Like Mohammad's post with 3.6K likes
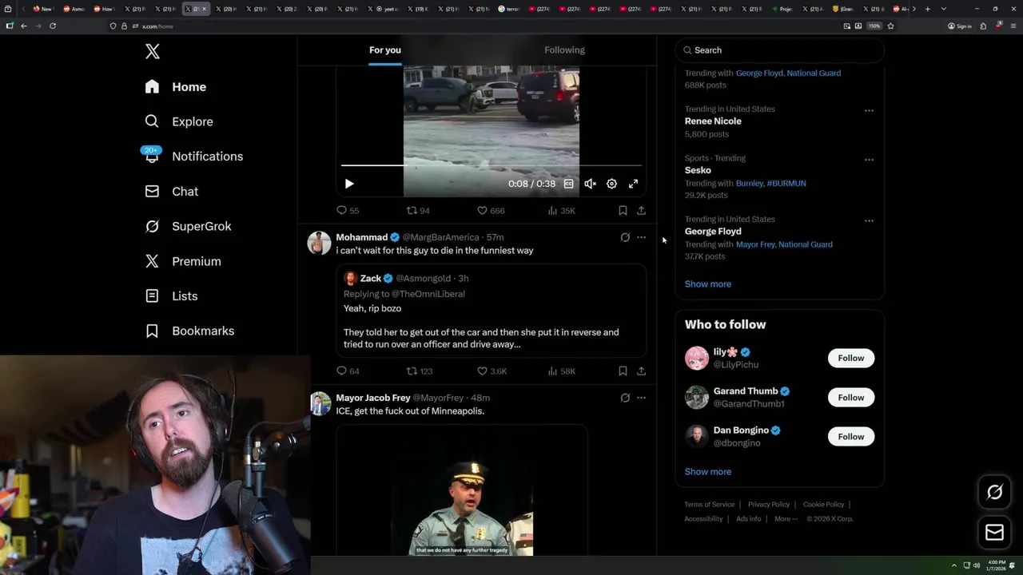The height and width of the screenshot is (575, 1023). pyautogui.click(x=492, y=371)
